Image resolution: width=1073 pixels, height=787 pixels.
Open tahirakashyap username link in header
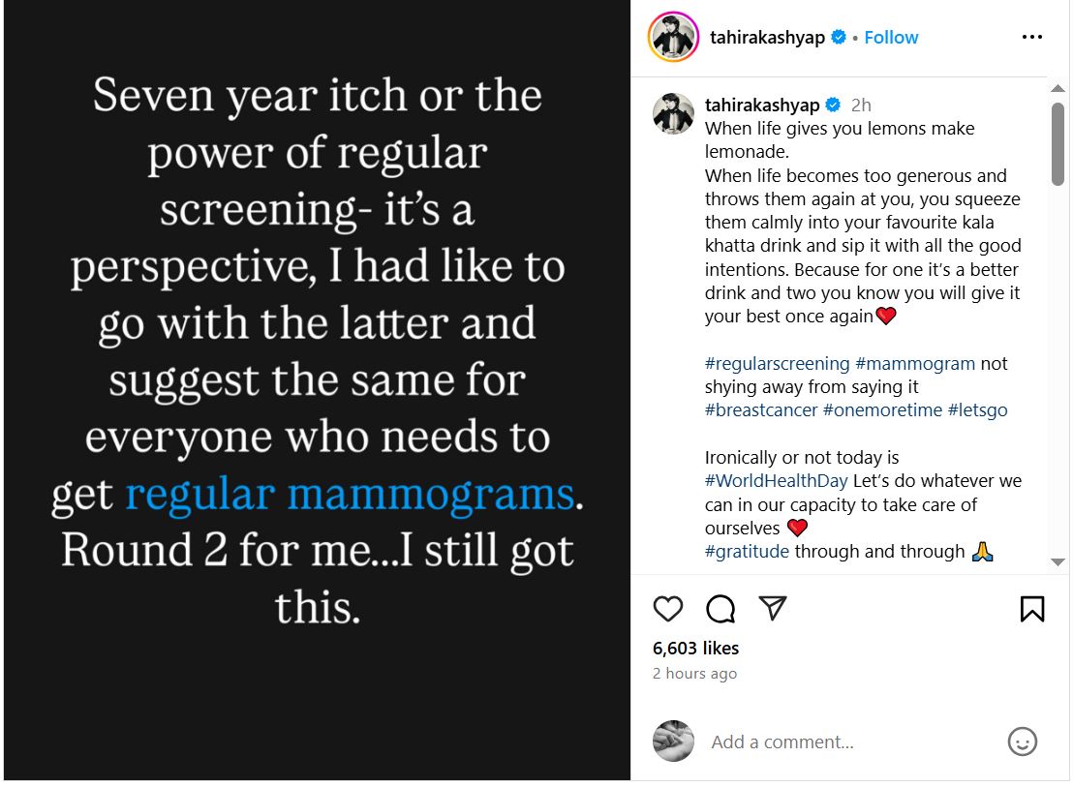pyautogui.click(x=767, y=38)
